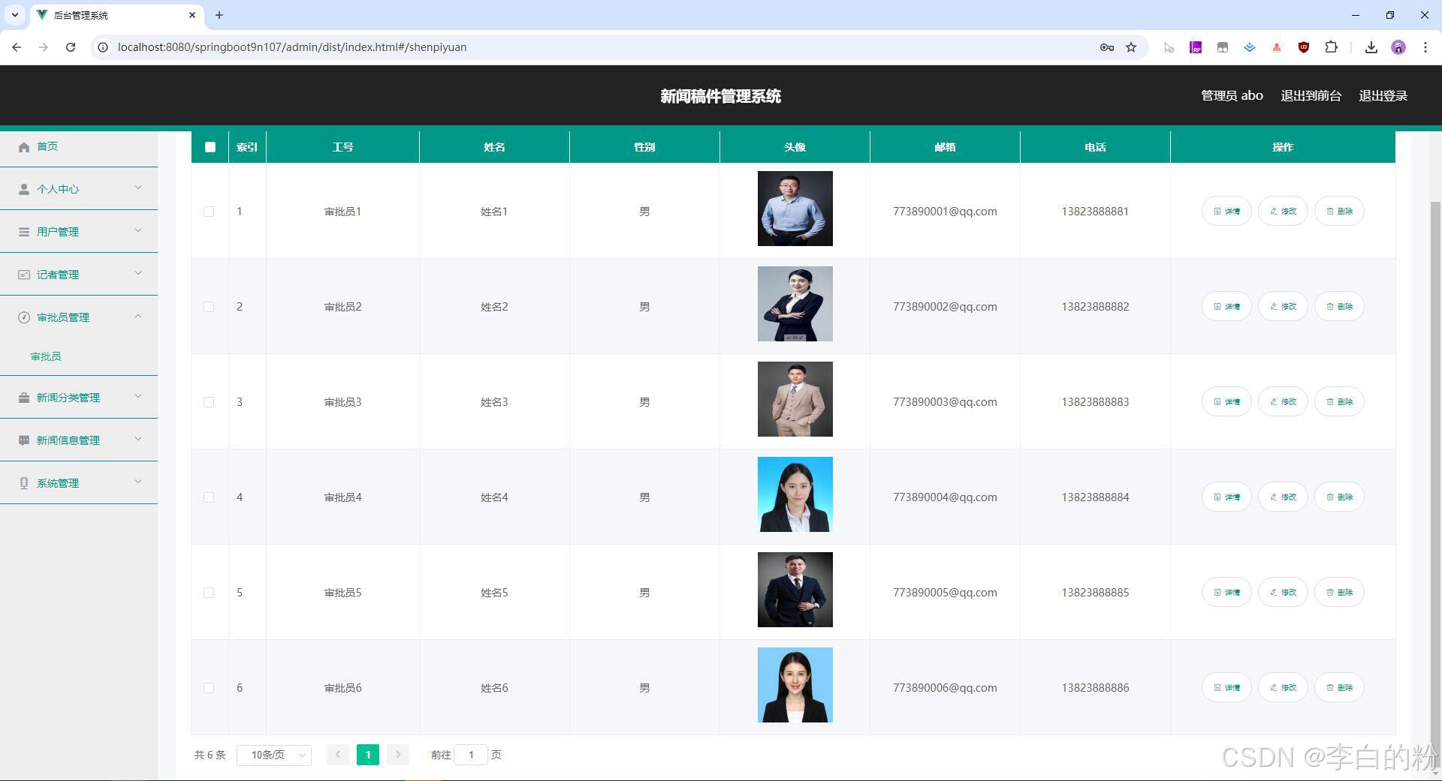1442x781 pixels.
Task: Open avatar photo of 姓名5
Action: [795, 590]
